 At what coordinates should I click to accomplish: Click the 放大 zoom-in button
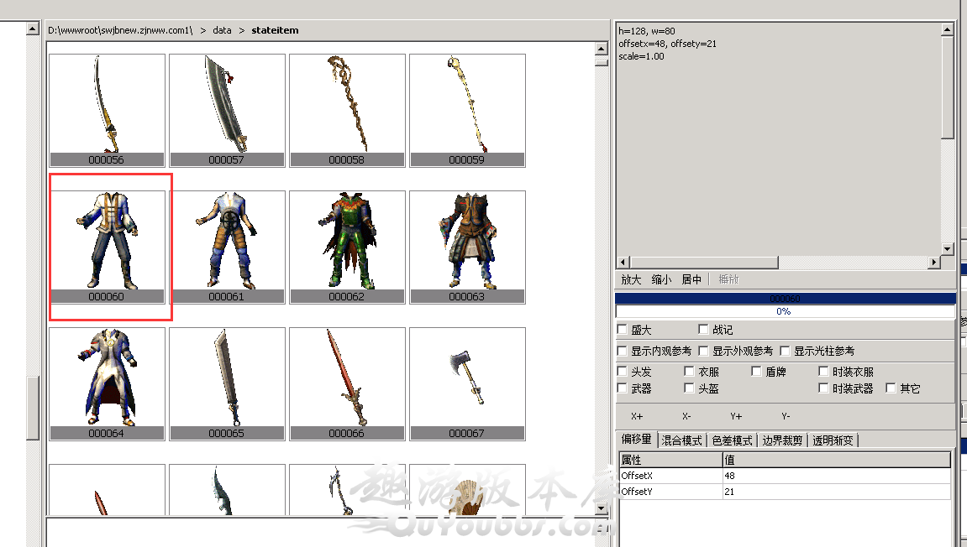click(631, 279)
